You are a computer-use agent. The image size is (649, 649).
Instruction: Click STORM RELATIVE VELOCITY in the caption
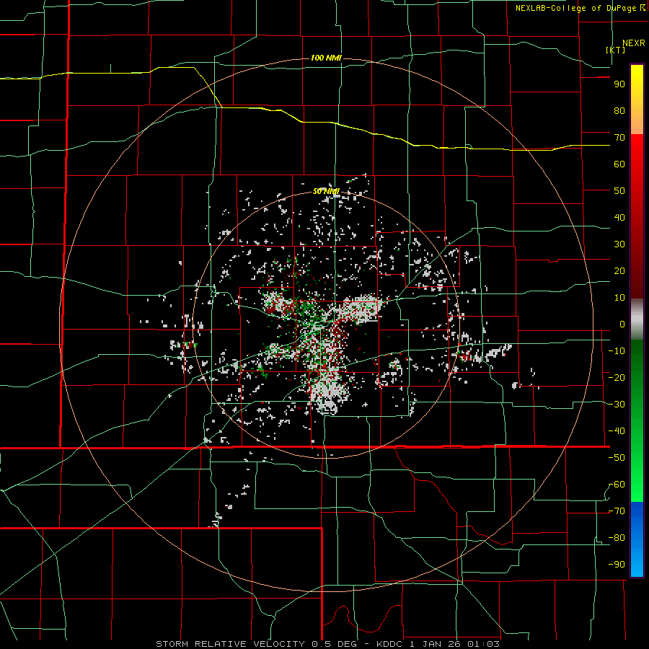229,644
